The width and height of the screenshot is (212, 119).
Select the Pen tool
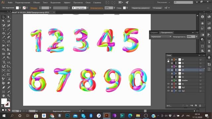point(4,25)
